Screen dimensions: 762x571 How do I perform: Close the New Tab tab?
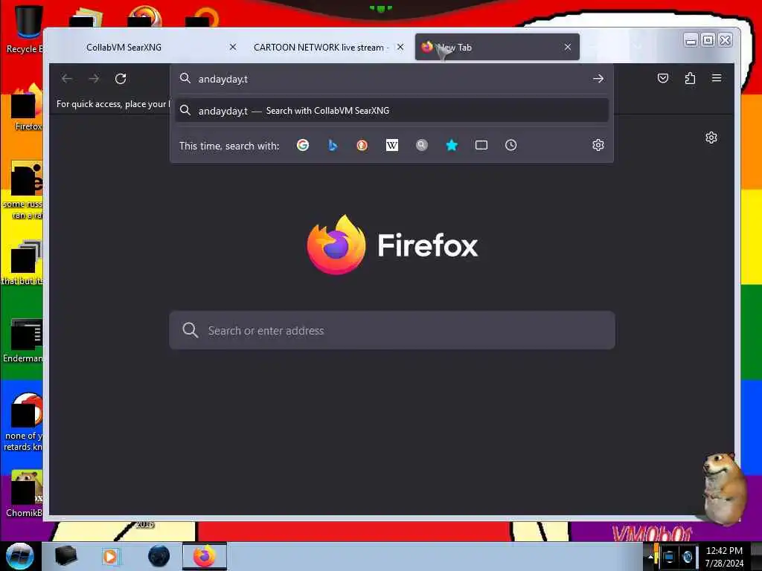coord(568,47)
